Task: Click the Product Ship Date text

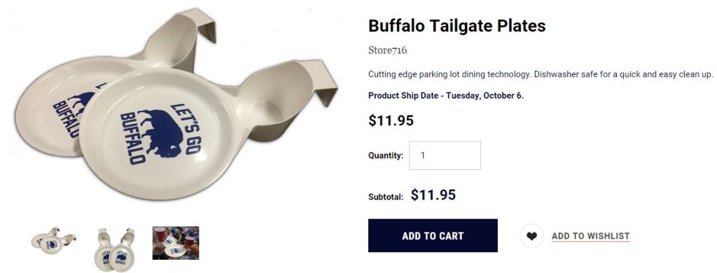Action: (x=446, y=96)
